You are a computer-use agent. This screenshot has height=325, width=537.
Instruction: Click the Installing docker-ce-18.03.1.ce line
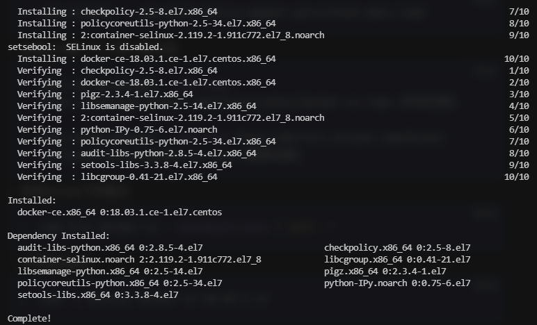click(x=146, y=59)
